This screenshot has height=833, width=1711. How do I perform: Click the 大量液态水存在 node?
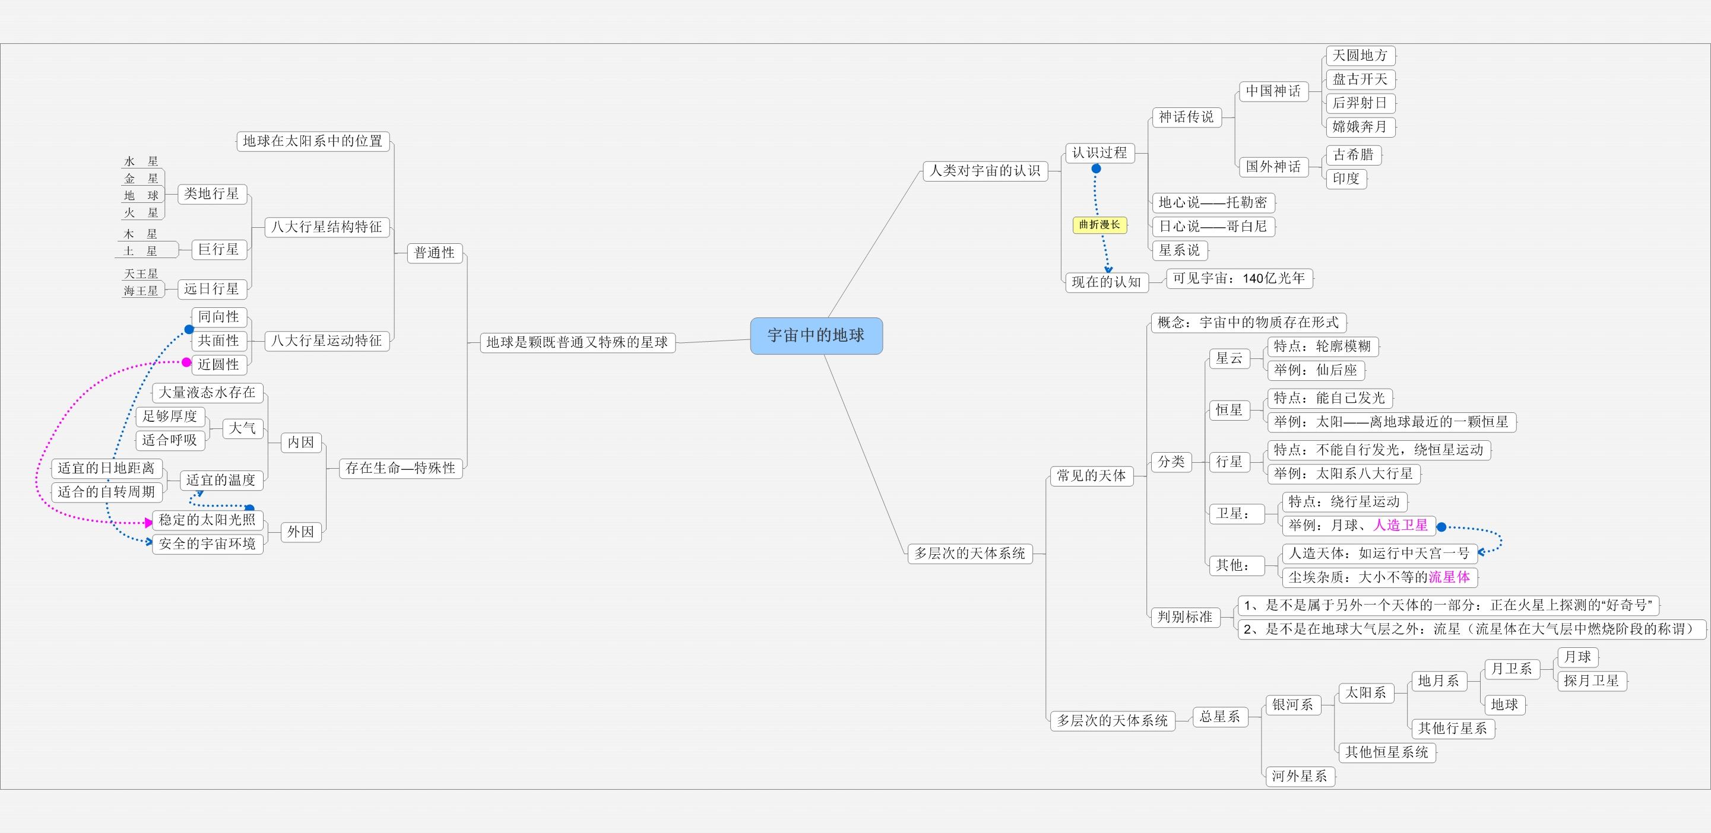click(x=208, y=392)
